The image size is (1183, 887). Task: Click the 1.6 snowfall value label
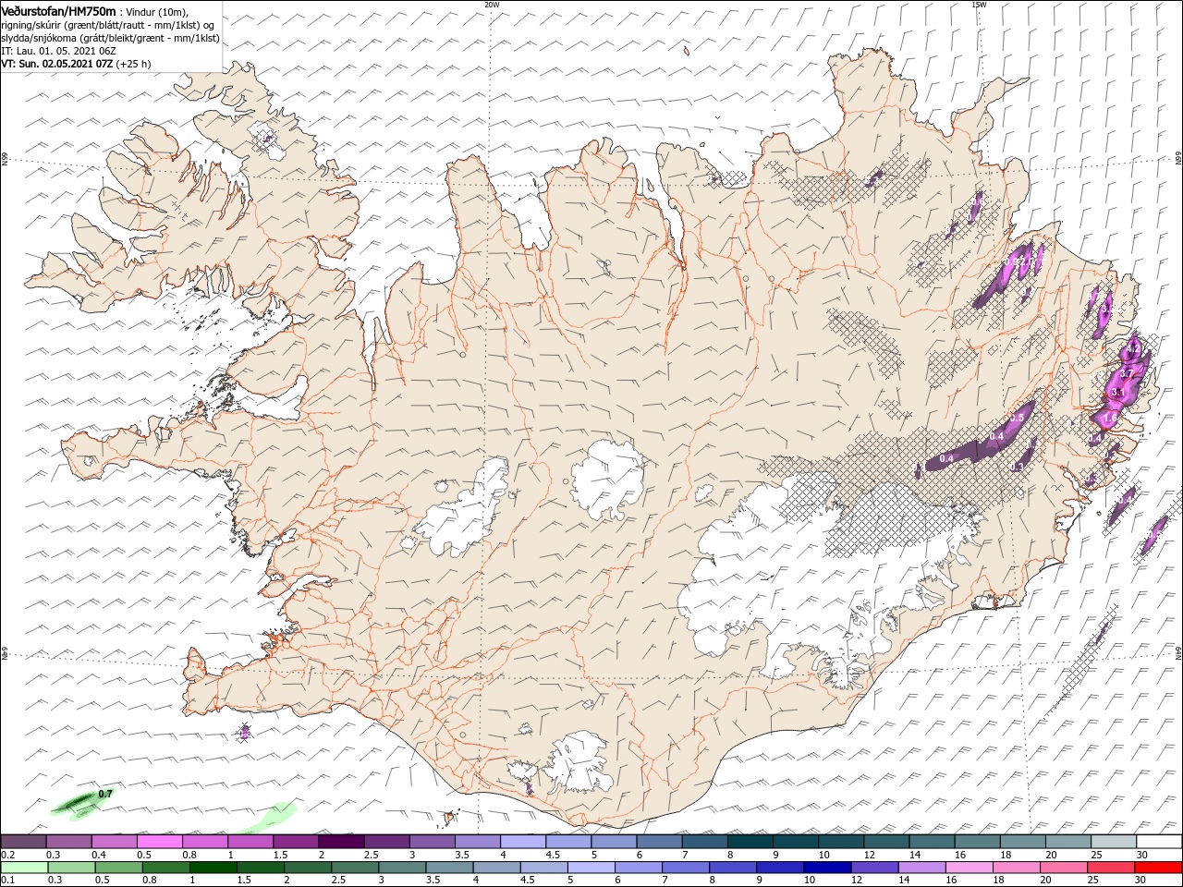click(x=1111, y=419)
